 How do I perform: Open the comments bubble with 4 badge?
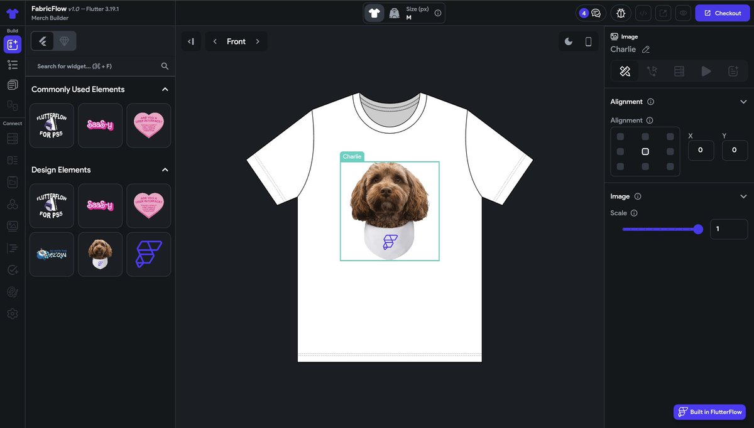click(591, 13)
